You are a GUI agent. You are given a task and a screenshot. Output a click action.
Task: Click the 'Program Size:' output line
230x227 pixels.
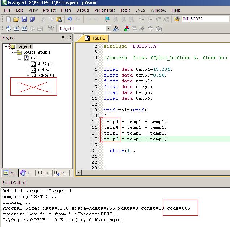[96, 208]
